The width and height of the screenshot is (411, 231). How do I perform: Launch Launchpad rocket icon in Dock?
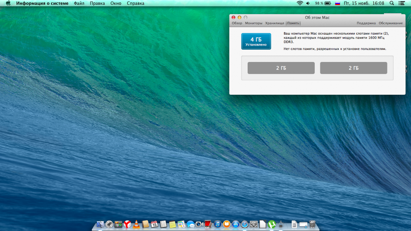pyautogui.click(x=109, y=224)
